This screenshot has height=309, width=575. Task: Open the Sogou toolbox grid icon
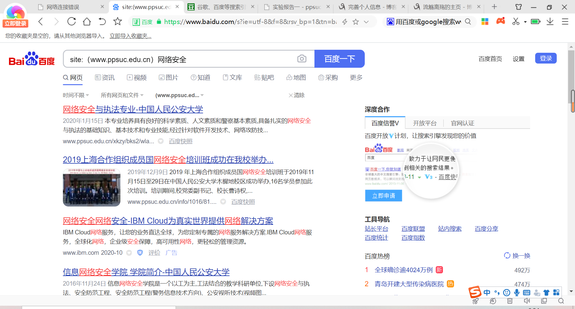tap(556, 293)
